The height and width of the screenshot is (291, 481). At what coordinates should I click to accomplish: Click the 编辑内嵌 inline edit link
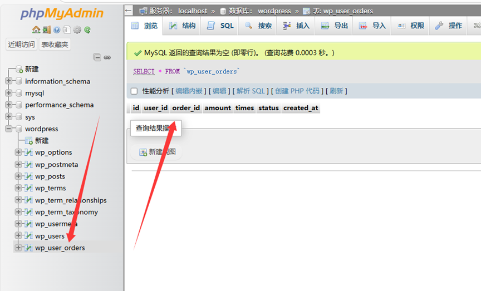(x=189, y=91)
